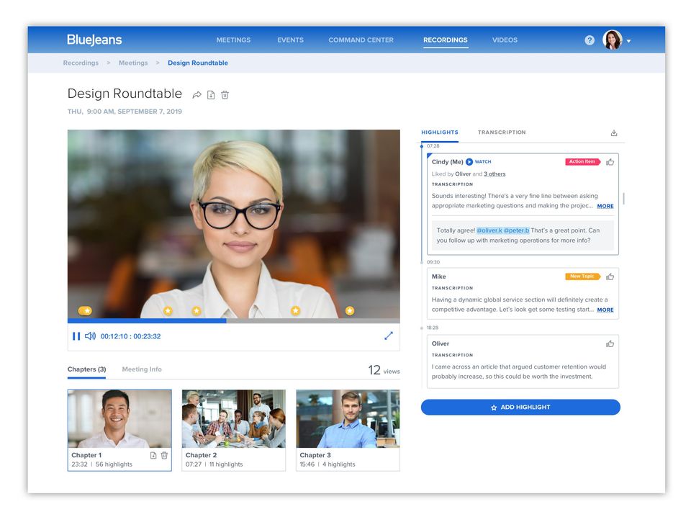Click the Add Highlight button
Image resolution: width=691 pixels, height=517 pixels.
click(520, 408)
